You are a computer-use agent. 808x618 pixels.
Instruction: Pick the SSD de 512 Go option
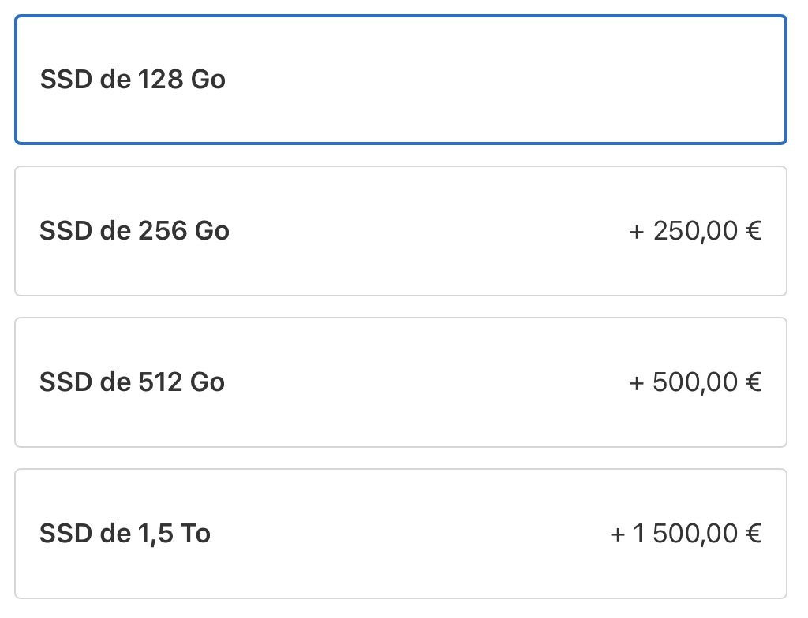pos(400,382)
